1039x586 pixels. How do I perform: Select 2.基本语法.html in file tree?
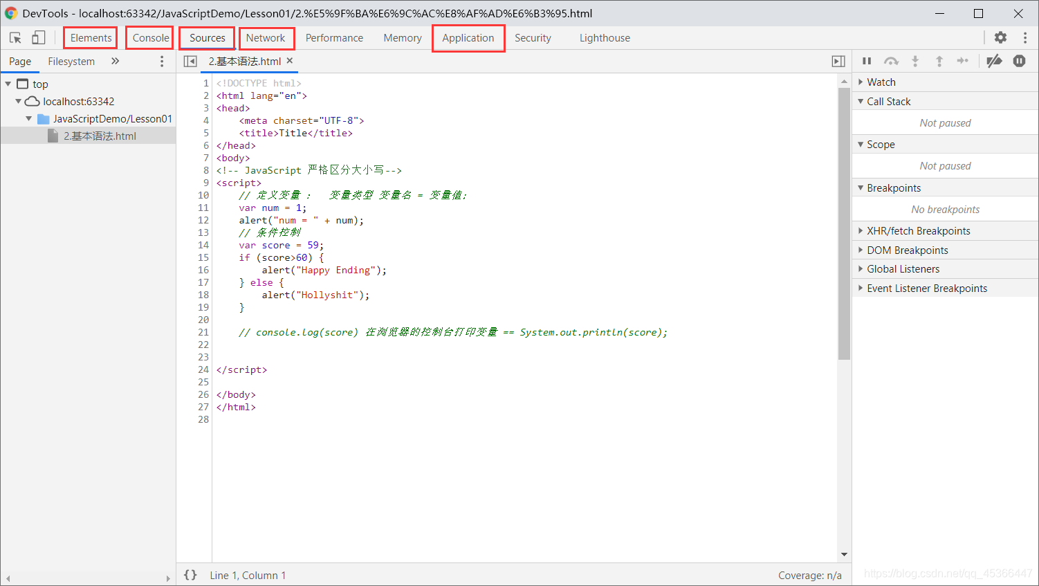(x=88, y=136)
